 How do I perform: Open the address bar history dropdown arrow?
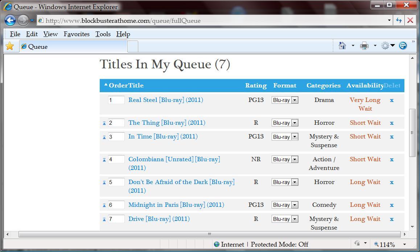click(389, 21)
